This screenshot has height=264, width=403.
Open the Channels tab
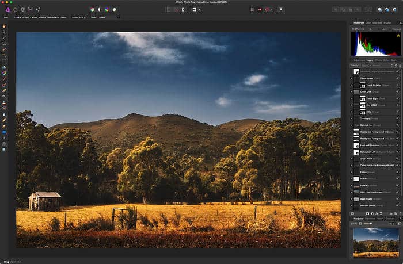[390, 219]
